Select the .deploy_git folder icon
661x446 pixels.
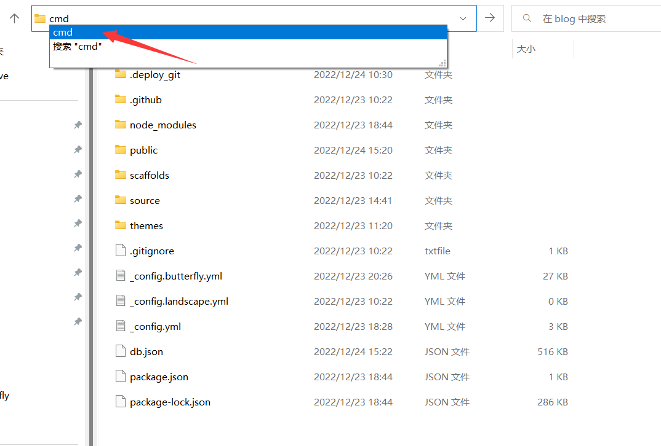(x=121, y=74)
